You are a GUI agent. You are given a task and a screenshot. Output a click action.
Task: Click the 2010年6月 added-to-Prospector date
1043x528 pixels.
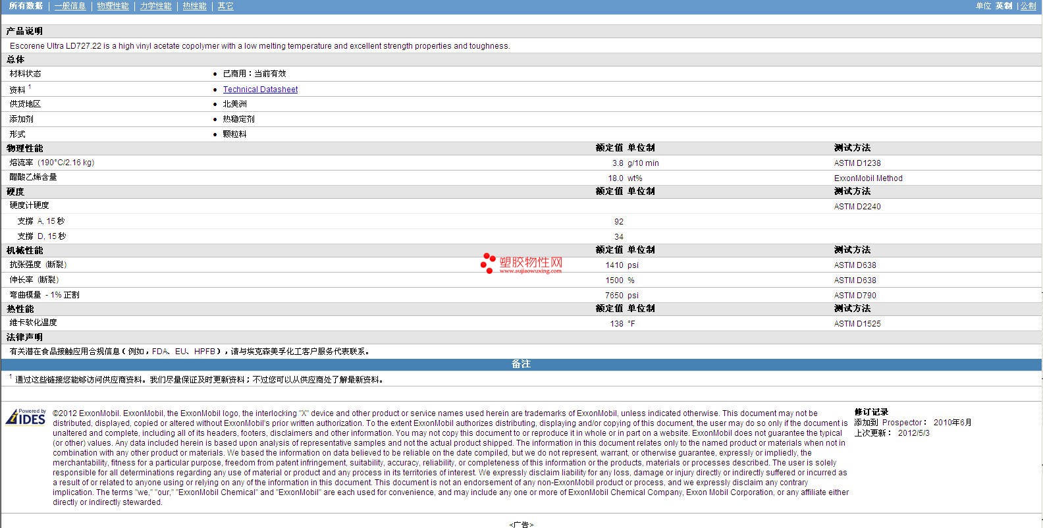pos(952,423)
